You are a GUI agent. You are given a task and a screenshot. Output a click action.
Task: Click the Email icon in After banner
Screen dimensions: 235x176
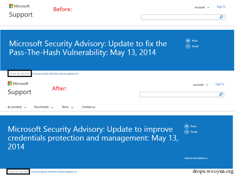click(187, 132)
